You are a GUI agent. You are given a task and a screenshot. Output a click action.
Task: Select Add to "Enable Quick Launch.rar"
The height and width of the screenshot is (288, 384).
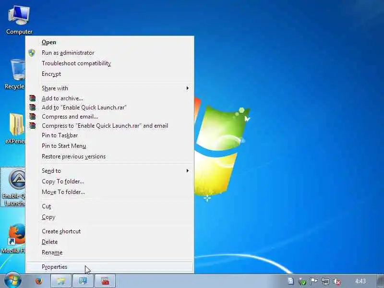(110, 107)
